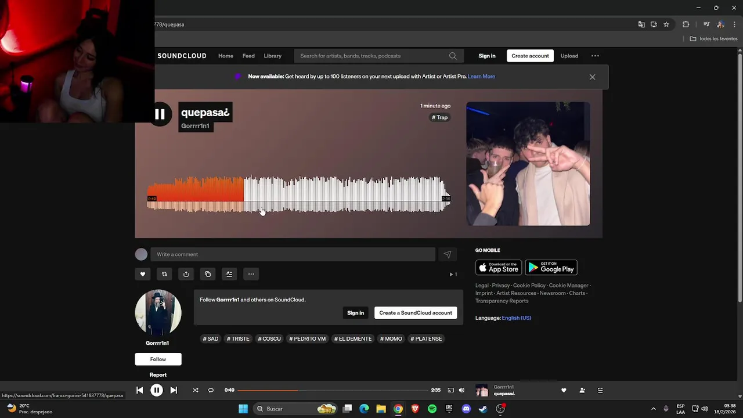Follow the Learn More link in banner
This screenshot has height=418, width=743.
click(481, 77)
